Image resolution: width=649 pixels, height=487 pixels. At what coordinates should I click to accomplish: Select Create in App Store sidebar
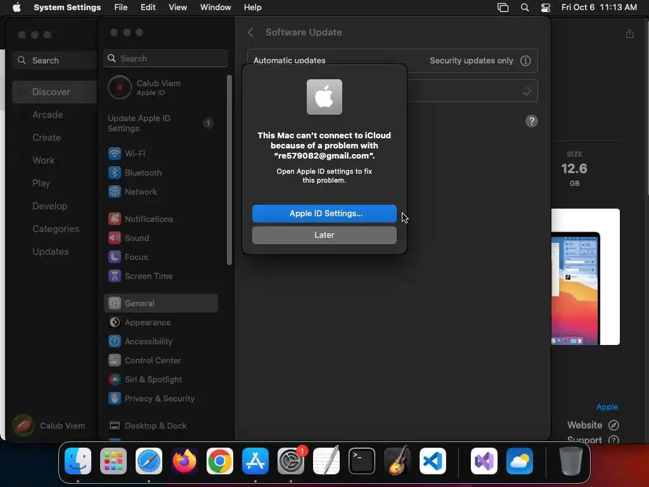click(55, 138)
